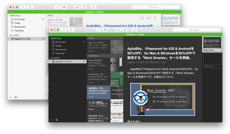
Task: Click Expires in 13 days banner, light window
Action: pos(95,12)
